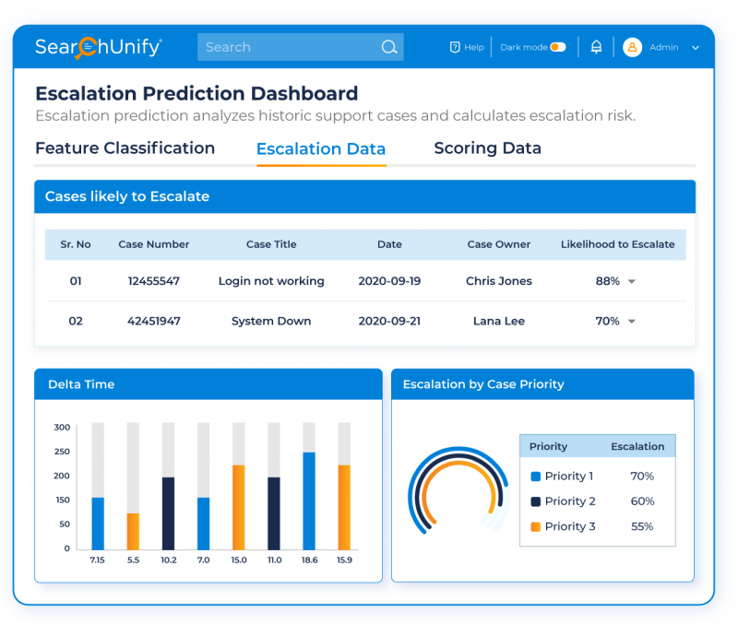This screenshot has height=624, width=738.
Task: Open the Scoring Data tab
Action: (488, 148)
